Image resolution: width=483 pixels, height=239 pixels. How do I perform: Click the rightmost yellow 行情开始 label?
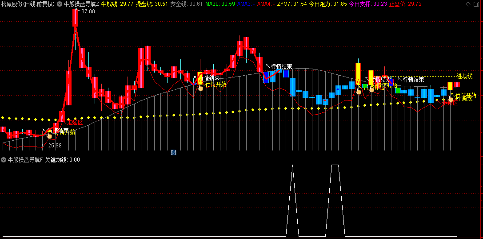[x=466, y=95]
